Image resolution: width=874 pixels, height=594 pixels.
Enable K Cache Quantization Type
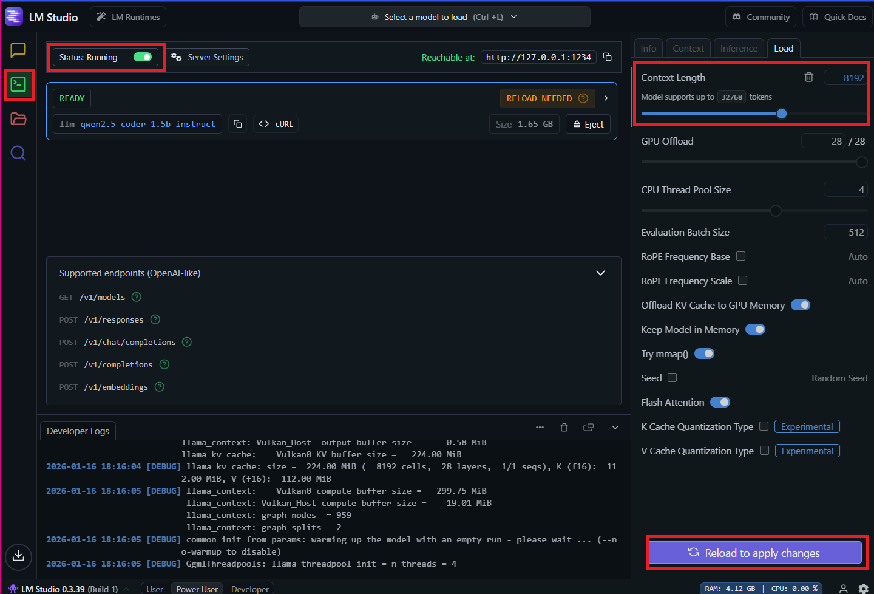(764, 426)
